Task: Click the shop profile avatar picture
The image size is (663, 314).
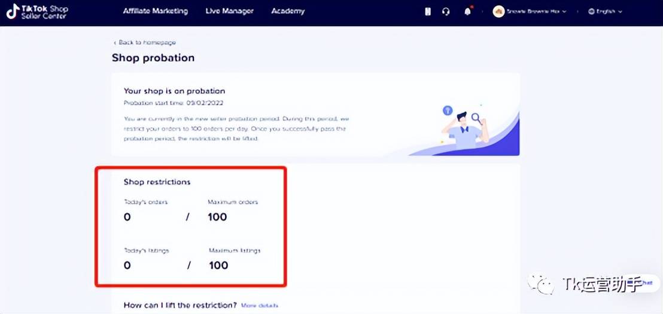Action: pyautogui.click(x=498, y=11)
